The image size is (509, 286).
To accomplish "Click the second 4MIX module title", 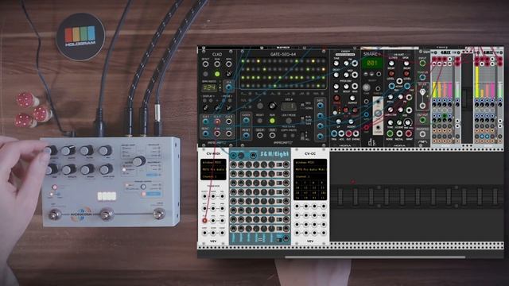I will (488, 52).
